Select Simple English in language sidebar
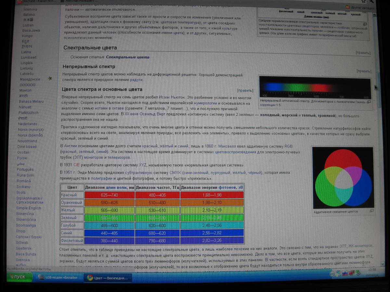The width and height of the screenshot is (390, 292). coord(29,208)
